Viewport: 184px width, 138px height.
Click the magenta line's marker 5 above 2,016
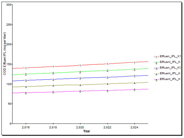[26, 93]
